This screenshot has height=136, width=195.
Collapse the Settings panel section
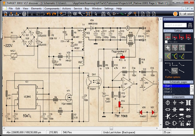click(178, 31)
